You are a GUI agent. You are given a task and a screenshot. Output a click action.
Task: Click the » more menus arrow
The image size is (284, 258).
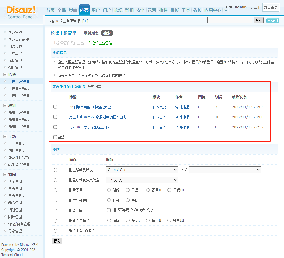click(226, 10)
